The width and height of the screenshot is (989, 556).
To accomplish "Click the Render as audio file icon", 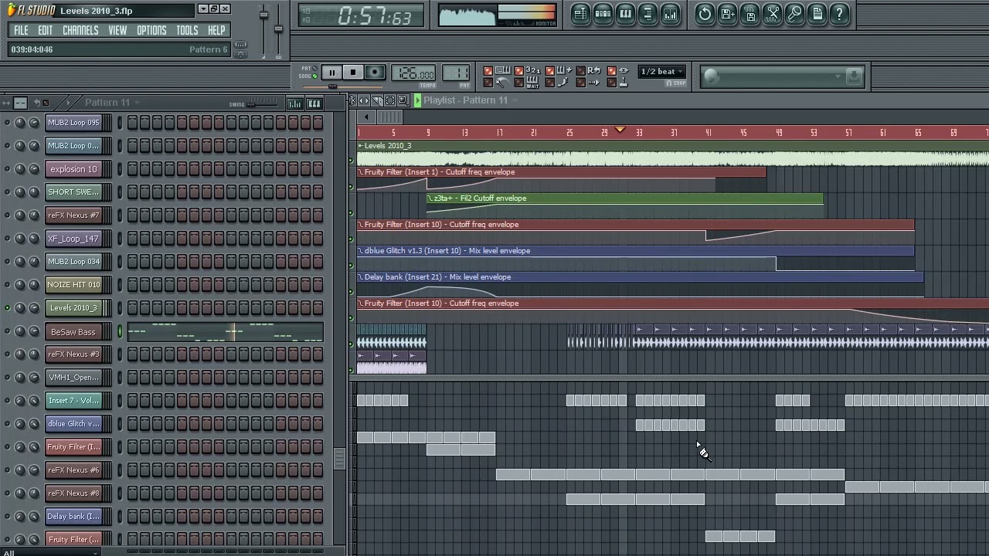I will coord(749,14).
